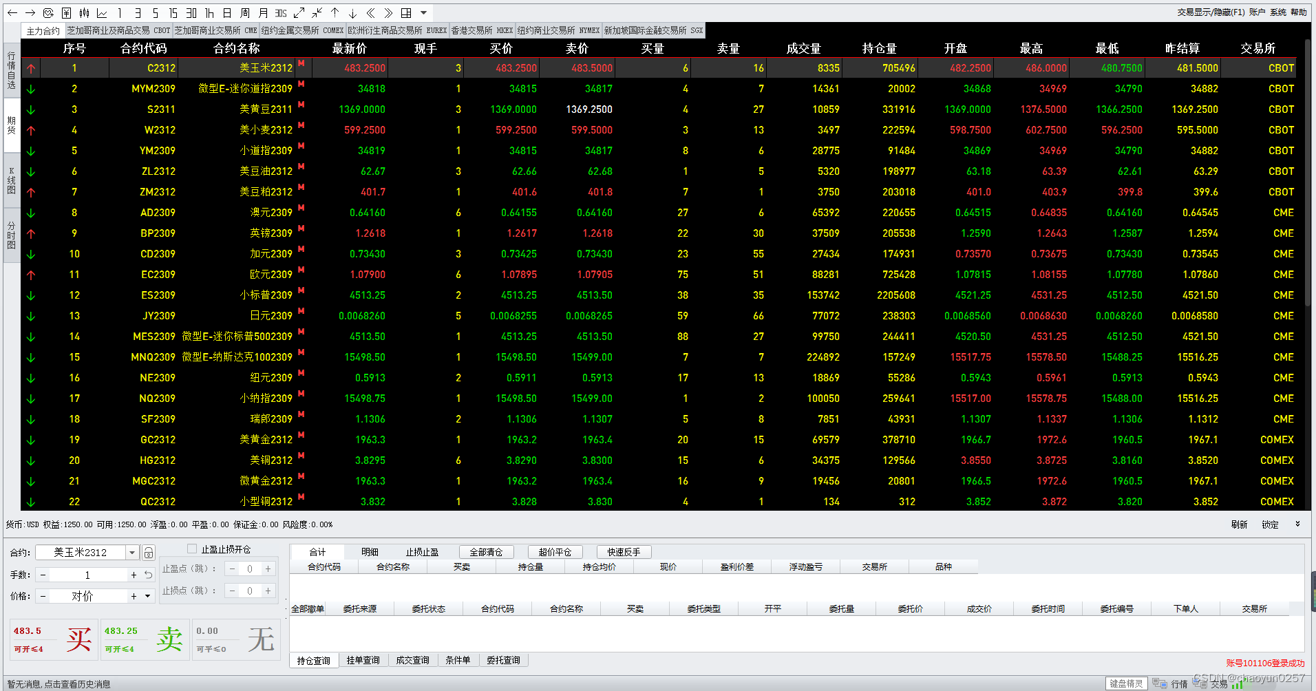Select K线图 sidebar tab
Screen dimensions: 1316x691
coord(11,181)
